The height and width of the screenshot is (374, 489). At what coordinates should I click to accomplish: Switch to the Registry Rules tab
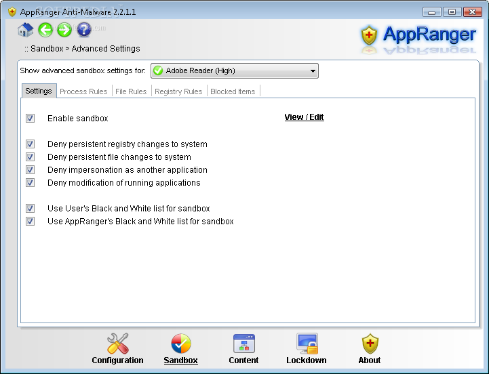coord(178,91)
